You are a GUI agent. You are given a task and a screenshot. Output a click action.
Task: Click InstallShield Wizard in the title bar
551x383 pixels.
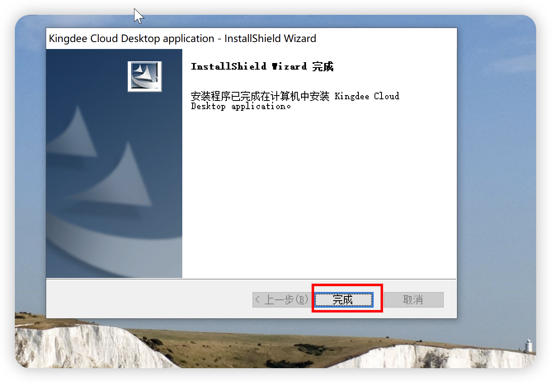270,38
